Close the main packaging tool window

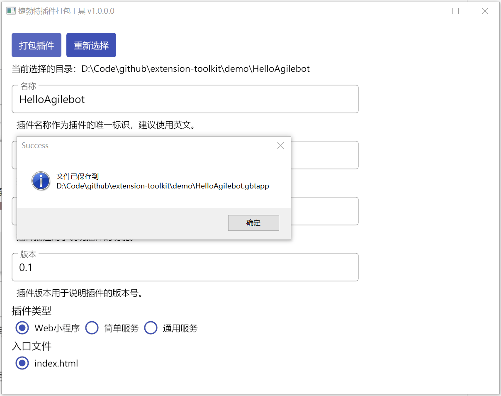point(484,11)
